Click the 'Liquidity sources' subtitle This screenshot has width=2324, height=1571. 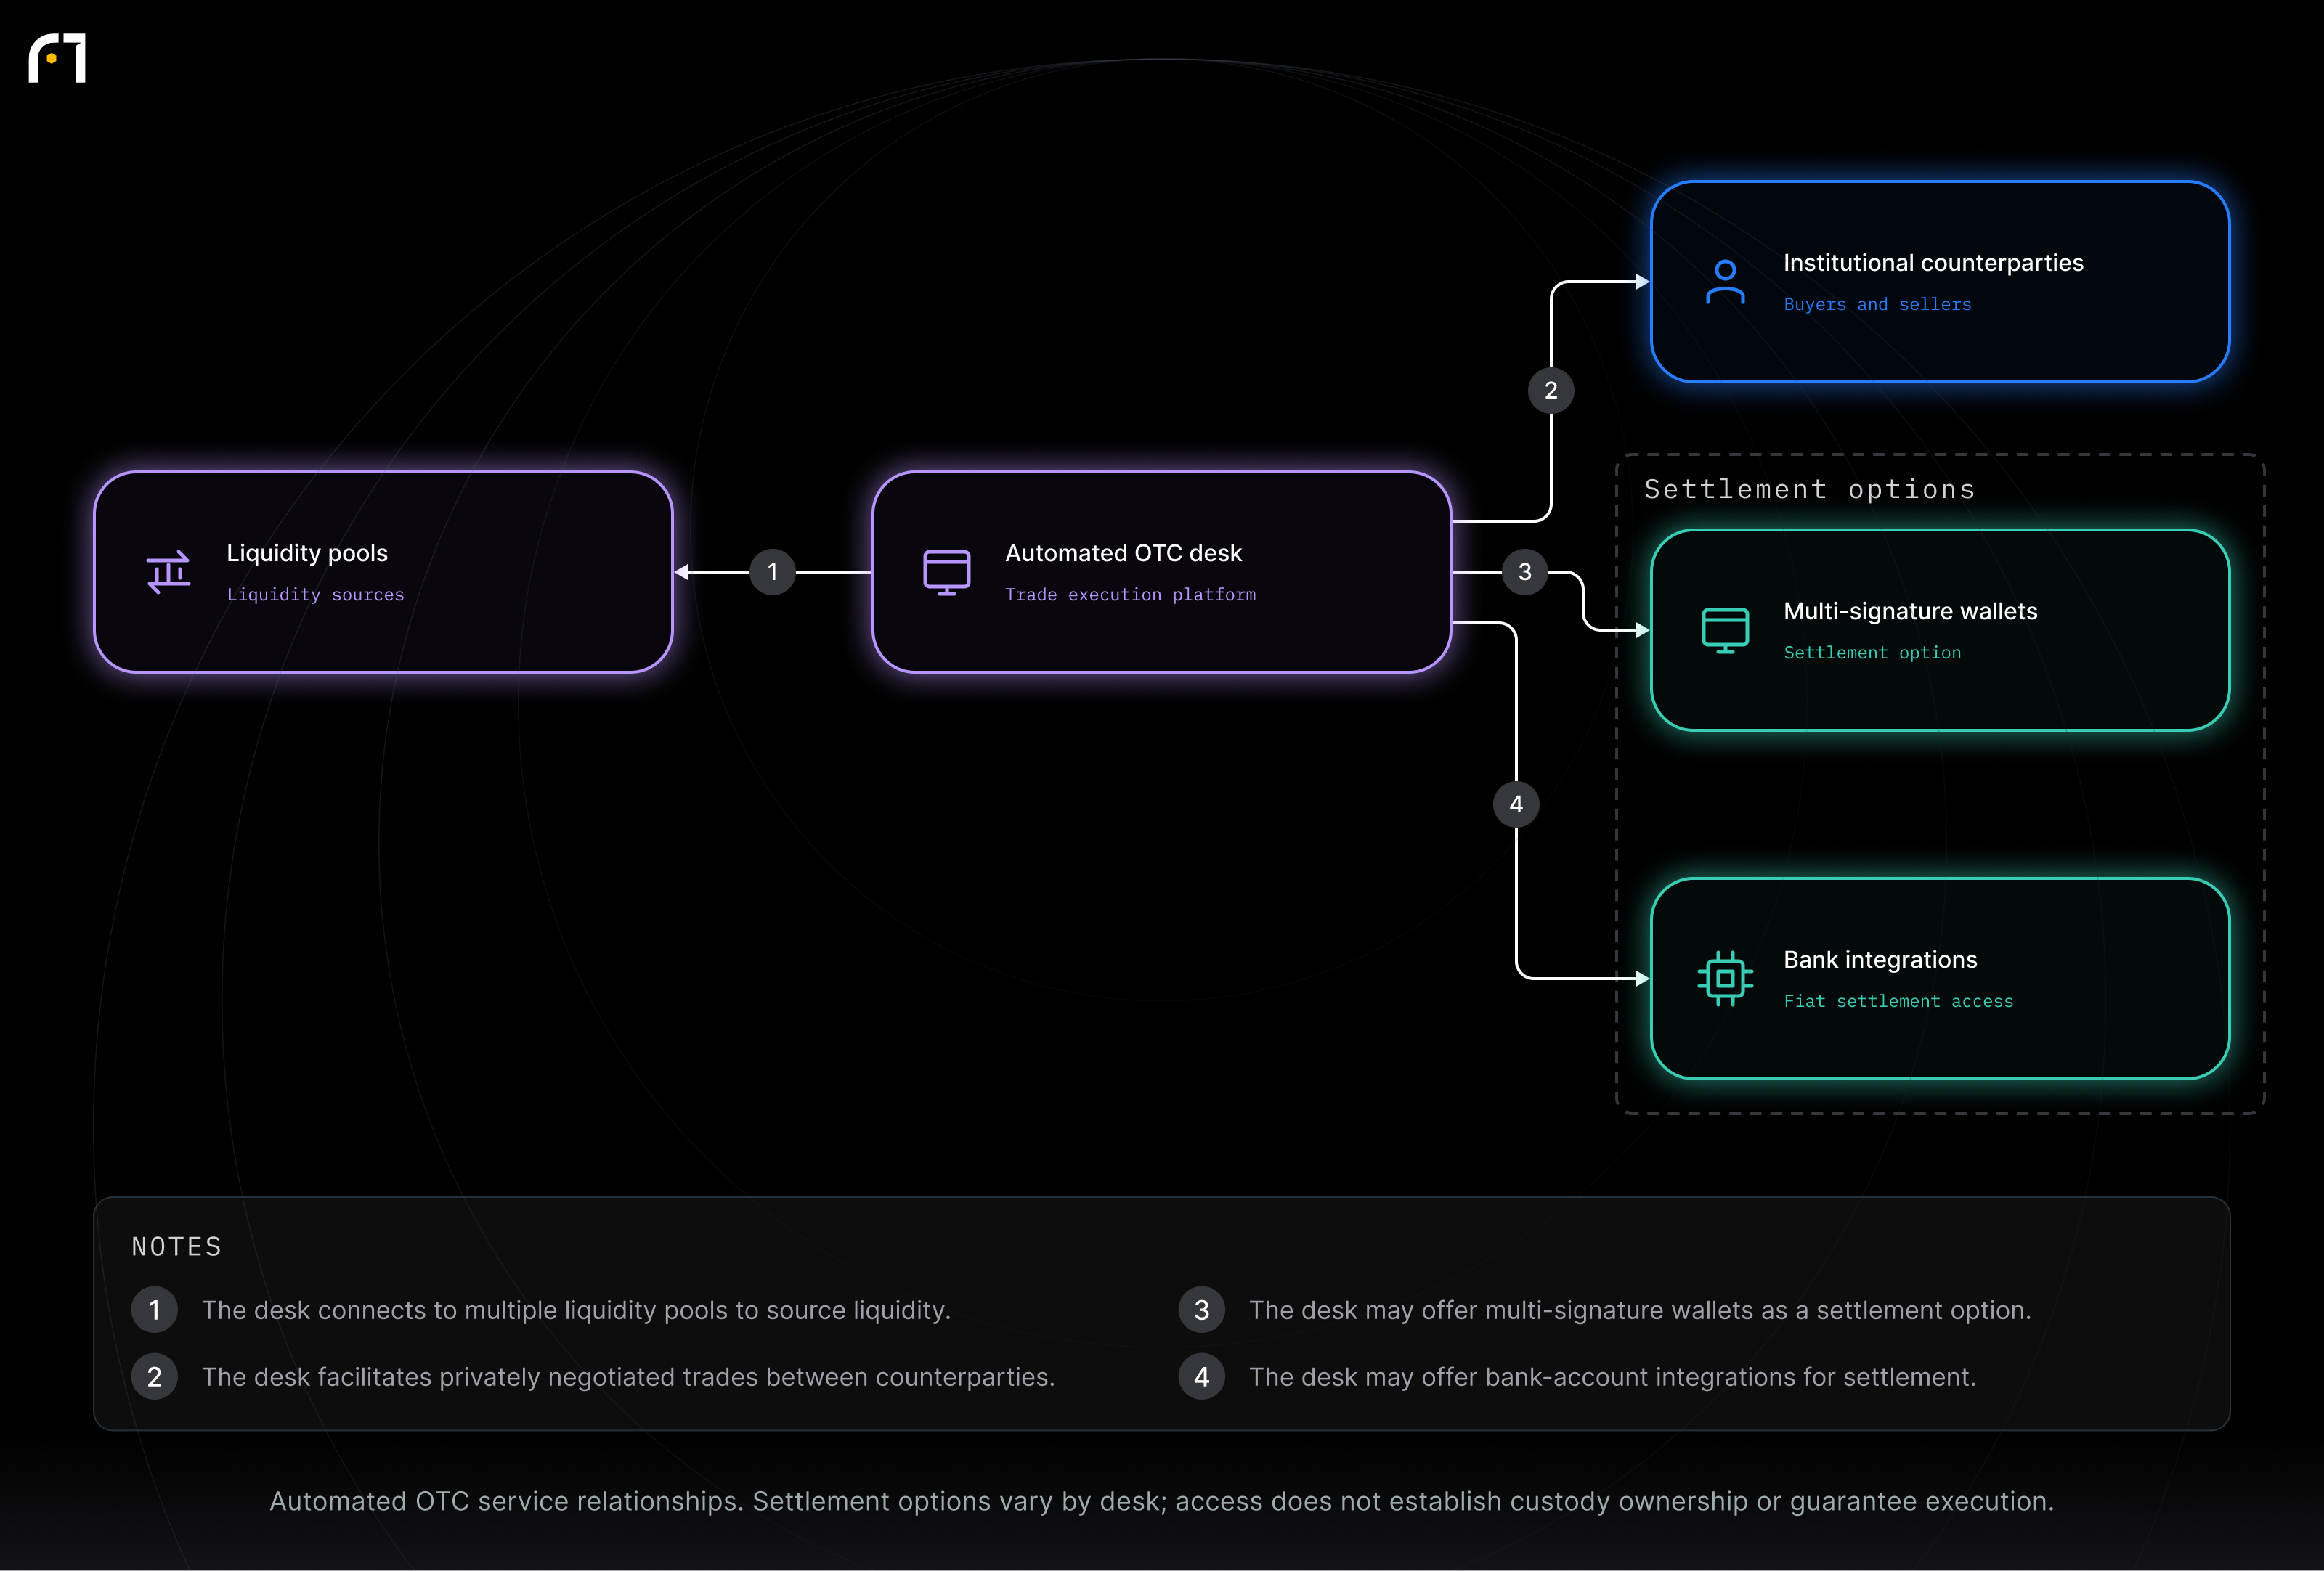coord(315,595)
